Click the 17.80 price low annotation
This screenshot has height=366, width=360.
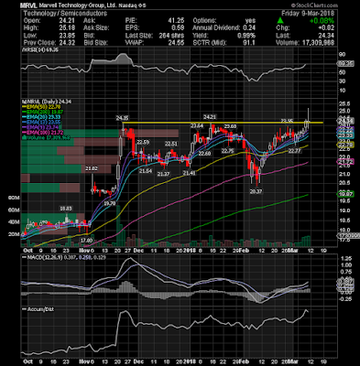pos(86,241)
